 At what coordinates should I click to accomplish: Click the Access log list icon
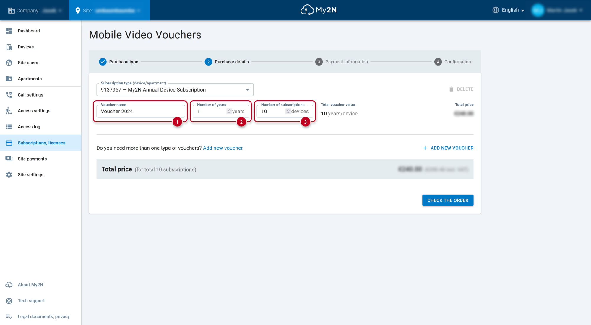pyautogui.click(x=9, y=127)
